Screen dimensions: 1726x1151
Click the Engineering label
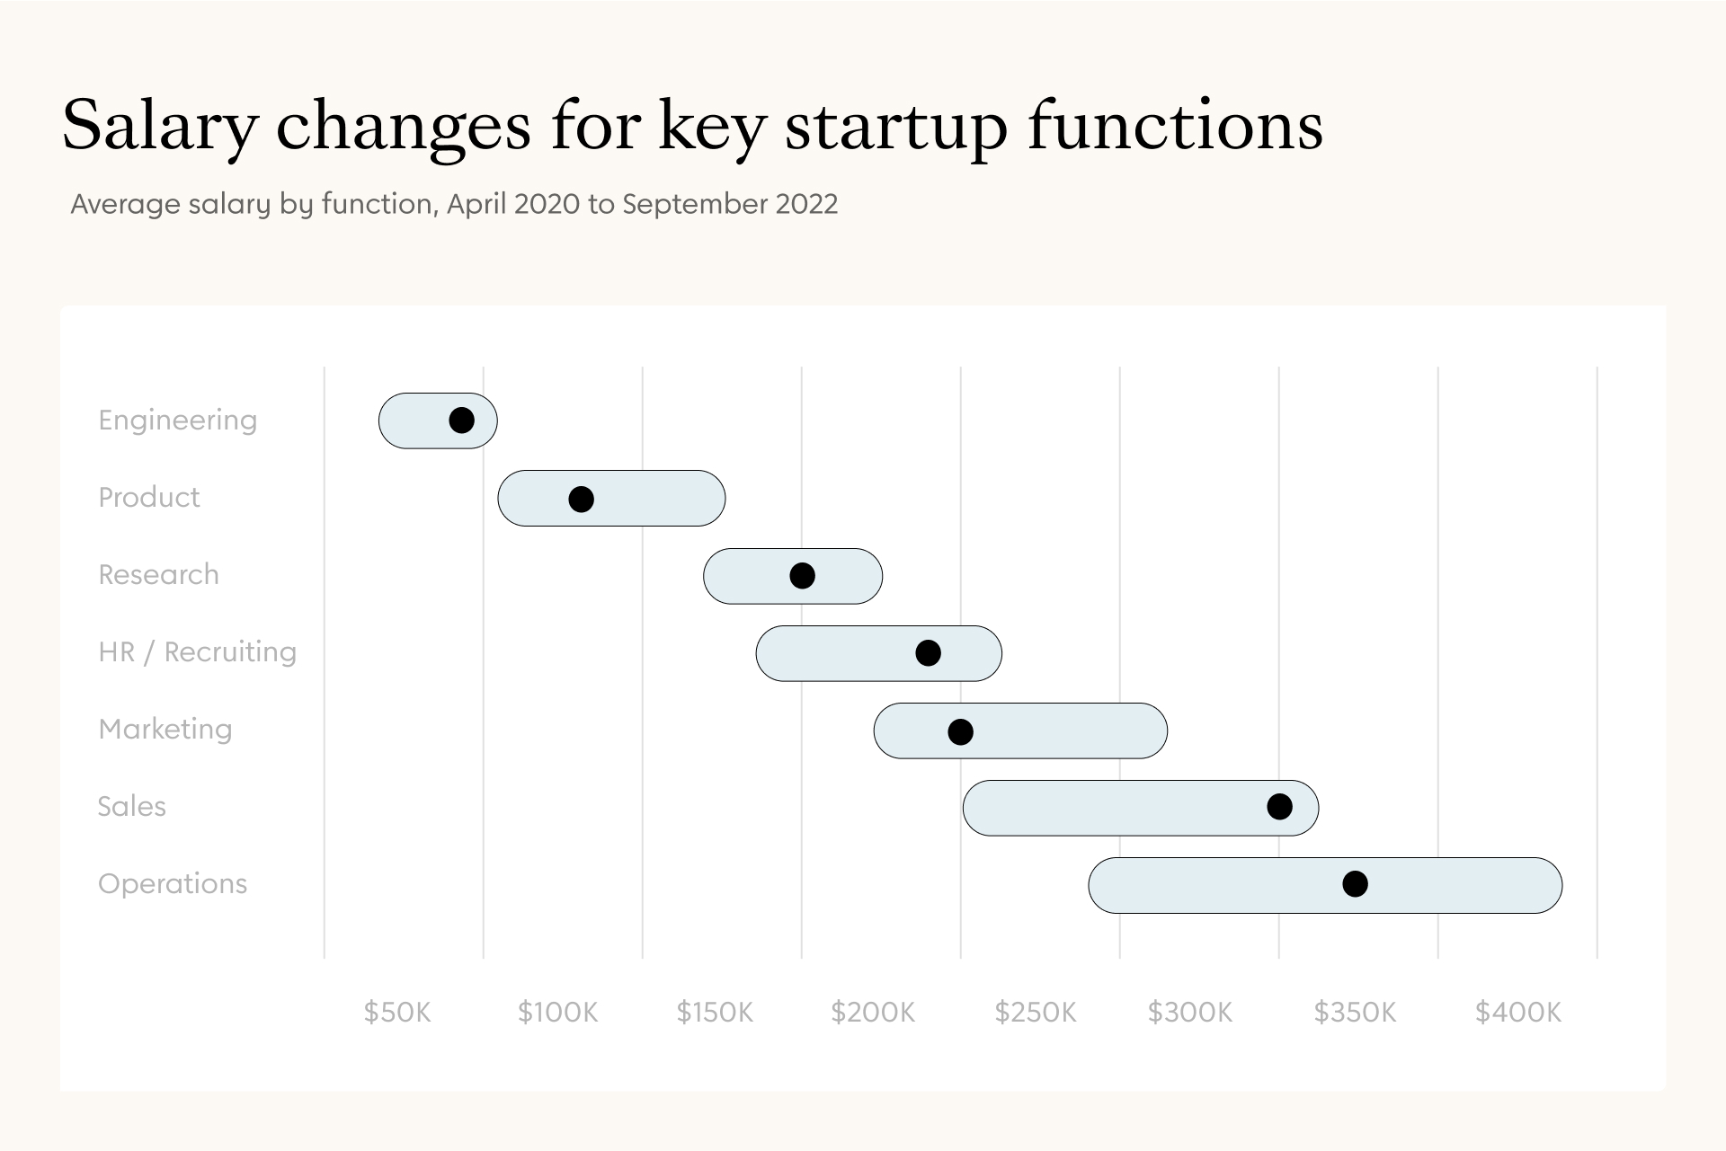(x=178, y=421)
